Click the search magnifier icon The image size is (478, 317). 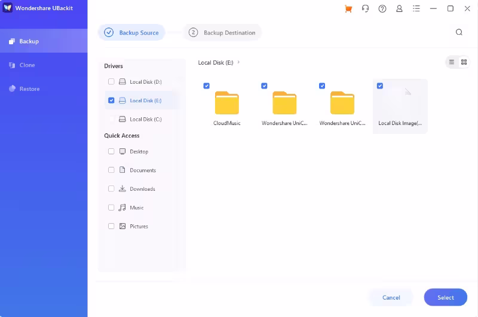[x=459, y=32]
